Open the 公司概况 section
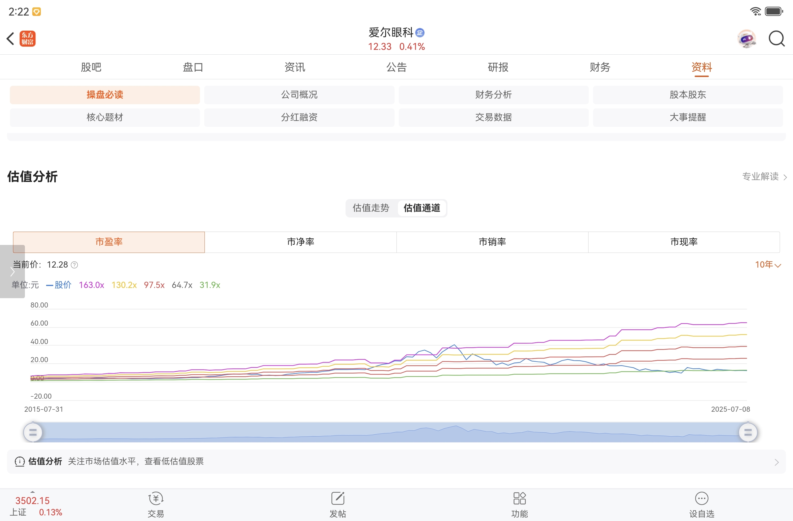 click(x=299, y=95)
